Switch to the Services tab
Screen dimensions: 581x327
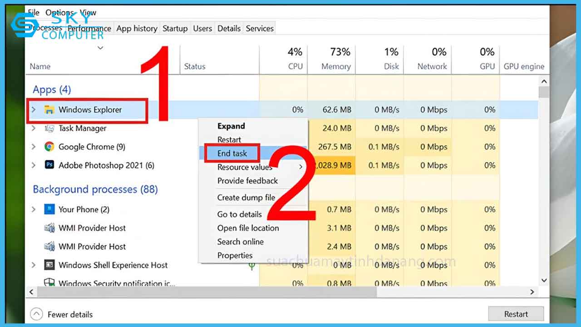(x=260, y=28)
